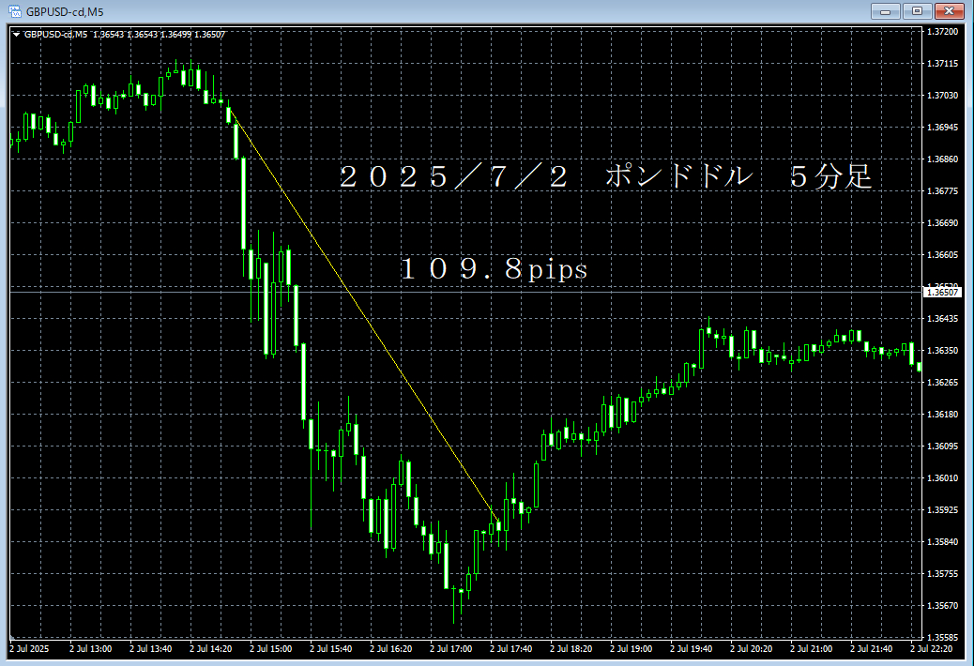Click price scale value 1.37030

click(942, 95)
